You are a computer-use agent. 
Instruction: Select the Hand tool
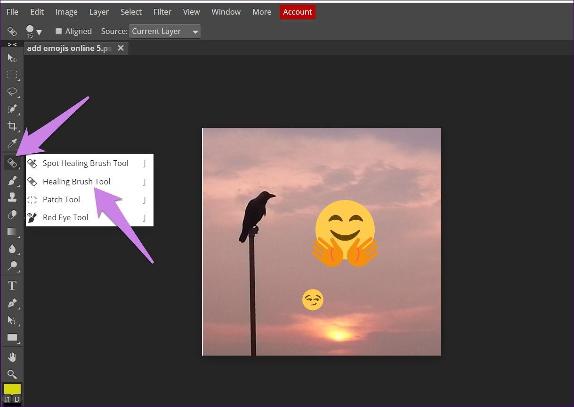(12, 357)
